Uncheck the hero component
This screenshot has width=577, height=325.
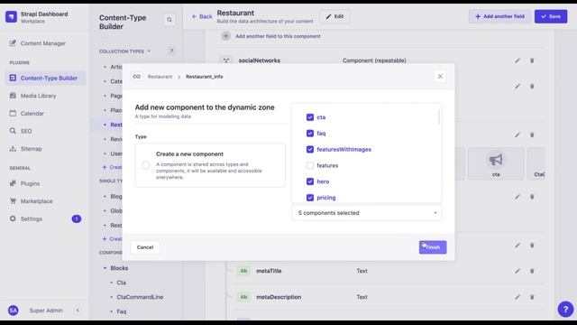(x=310, y=181)
